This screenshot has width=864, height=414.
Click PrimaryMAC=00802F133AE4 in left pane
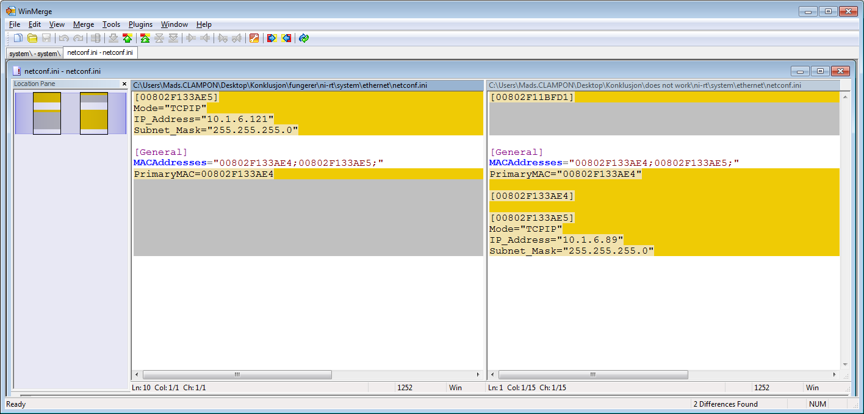[x=204, y=174]
